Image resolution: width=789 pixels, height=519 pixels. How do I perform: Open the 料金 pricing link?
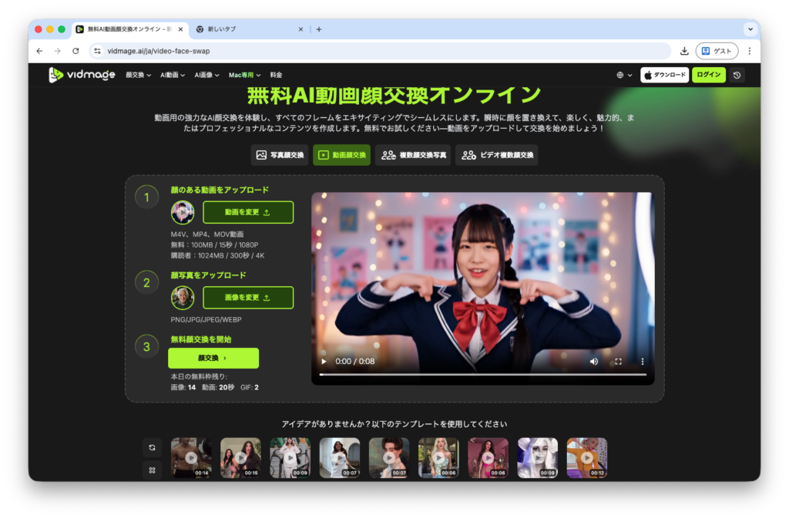click(x=276, y=75)
